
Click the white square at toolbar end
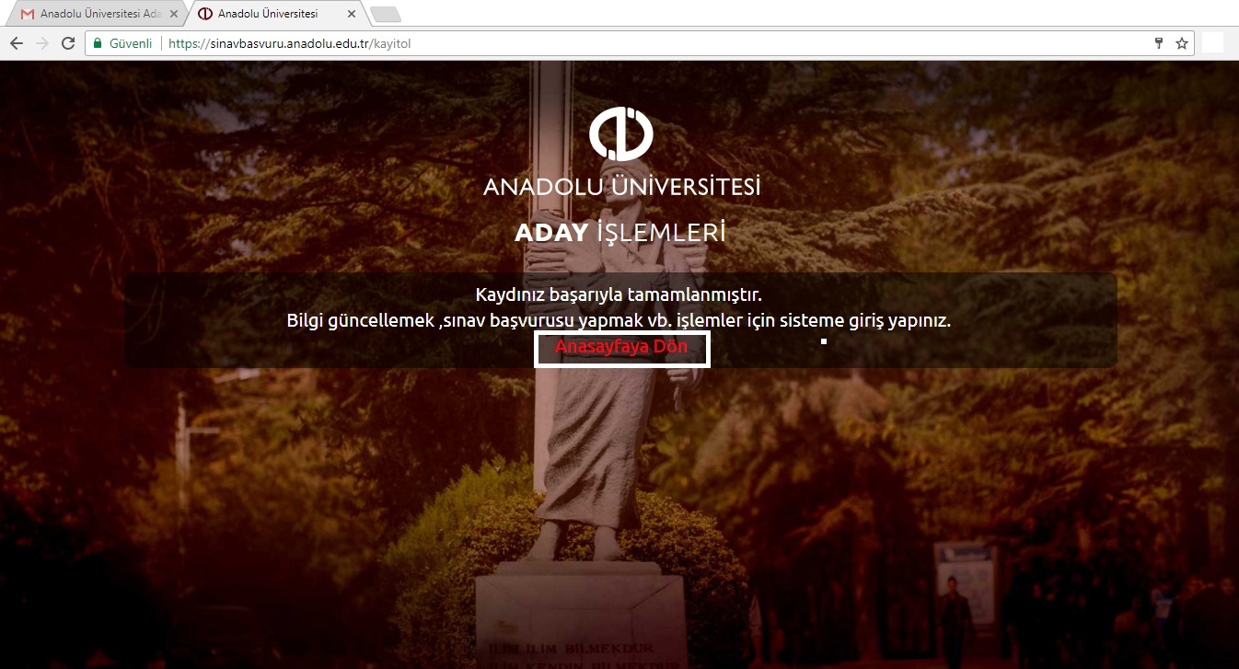point(1213,43)
